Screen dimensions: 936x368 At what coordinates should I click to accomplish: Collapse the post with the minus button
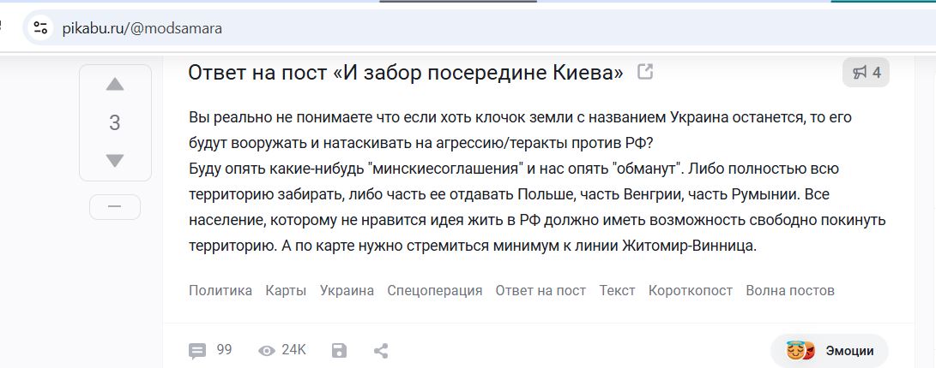[x=115, y=206]
